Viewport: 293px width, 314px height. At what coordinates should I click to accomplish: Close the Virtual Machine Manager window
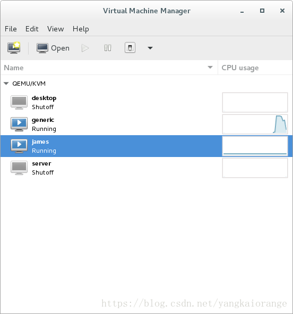[282, 11]
